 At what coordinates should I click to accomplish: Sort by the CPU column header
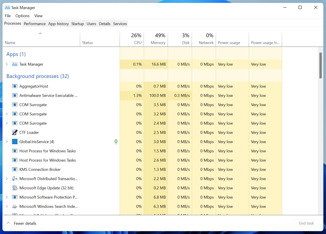pyautogui.click(x=132, y=39)
